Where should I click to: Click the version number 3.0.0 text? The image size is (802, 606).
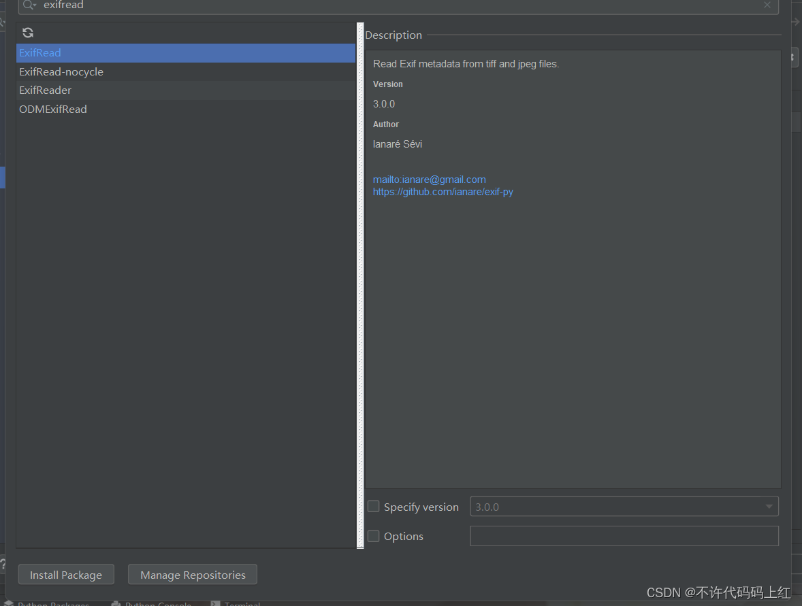[383, 104]
